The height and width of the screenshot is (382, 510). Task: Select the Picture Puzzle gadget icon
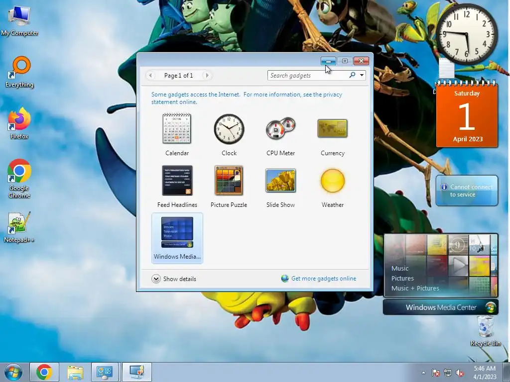coord(229,181)
